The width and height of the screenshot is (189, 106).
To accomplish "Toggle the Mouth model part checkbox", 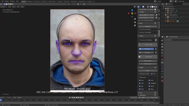I will [x=149, y=86].
